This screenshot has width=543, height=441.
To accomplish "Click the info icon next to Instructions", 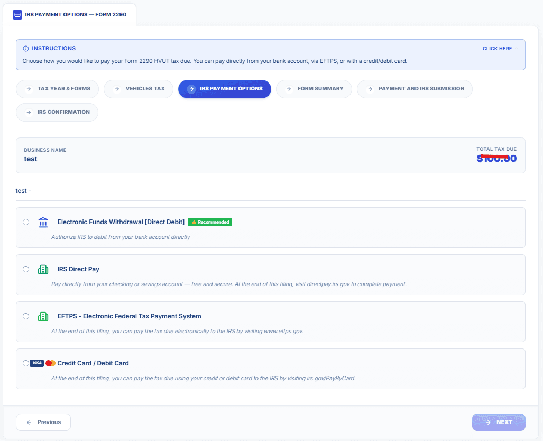I will (x=25, y=49).
